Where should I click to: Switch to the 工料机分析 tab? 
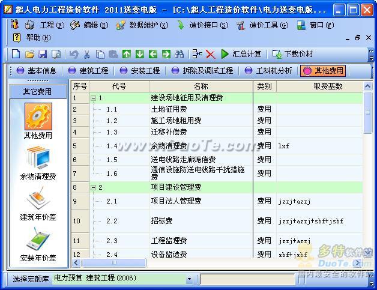(268, 71)
